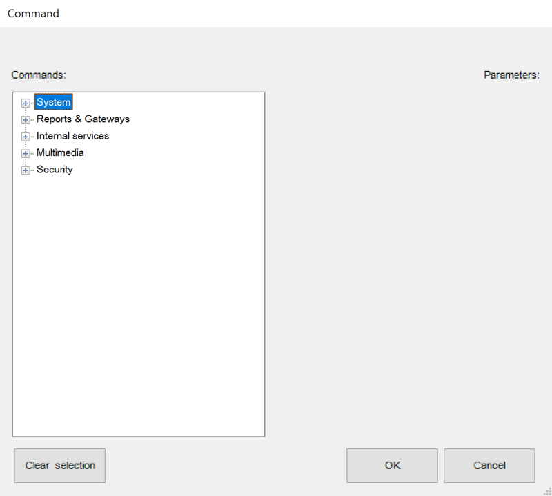Click the plus icon beside Security
The image size is (552, 496).
point(26,170)
